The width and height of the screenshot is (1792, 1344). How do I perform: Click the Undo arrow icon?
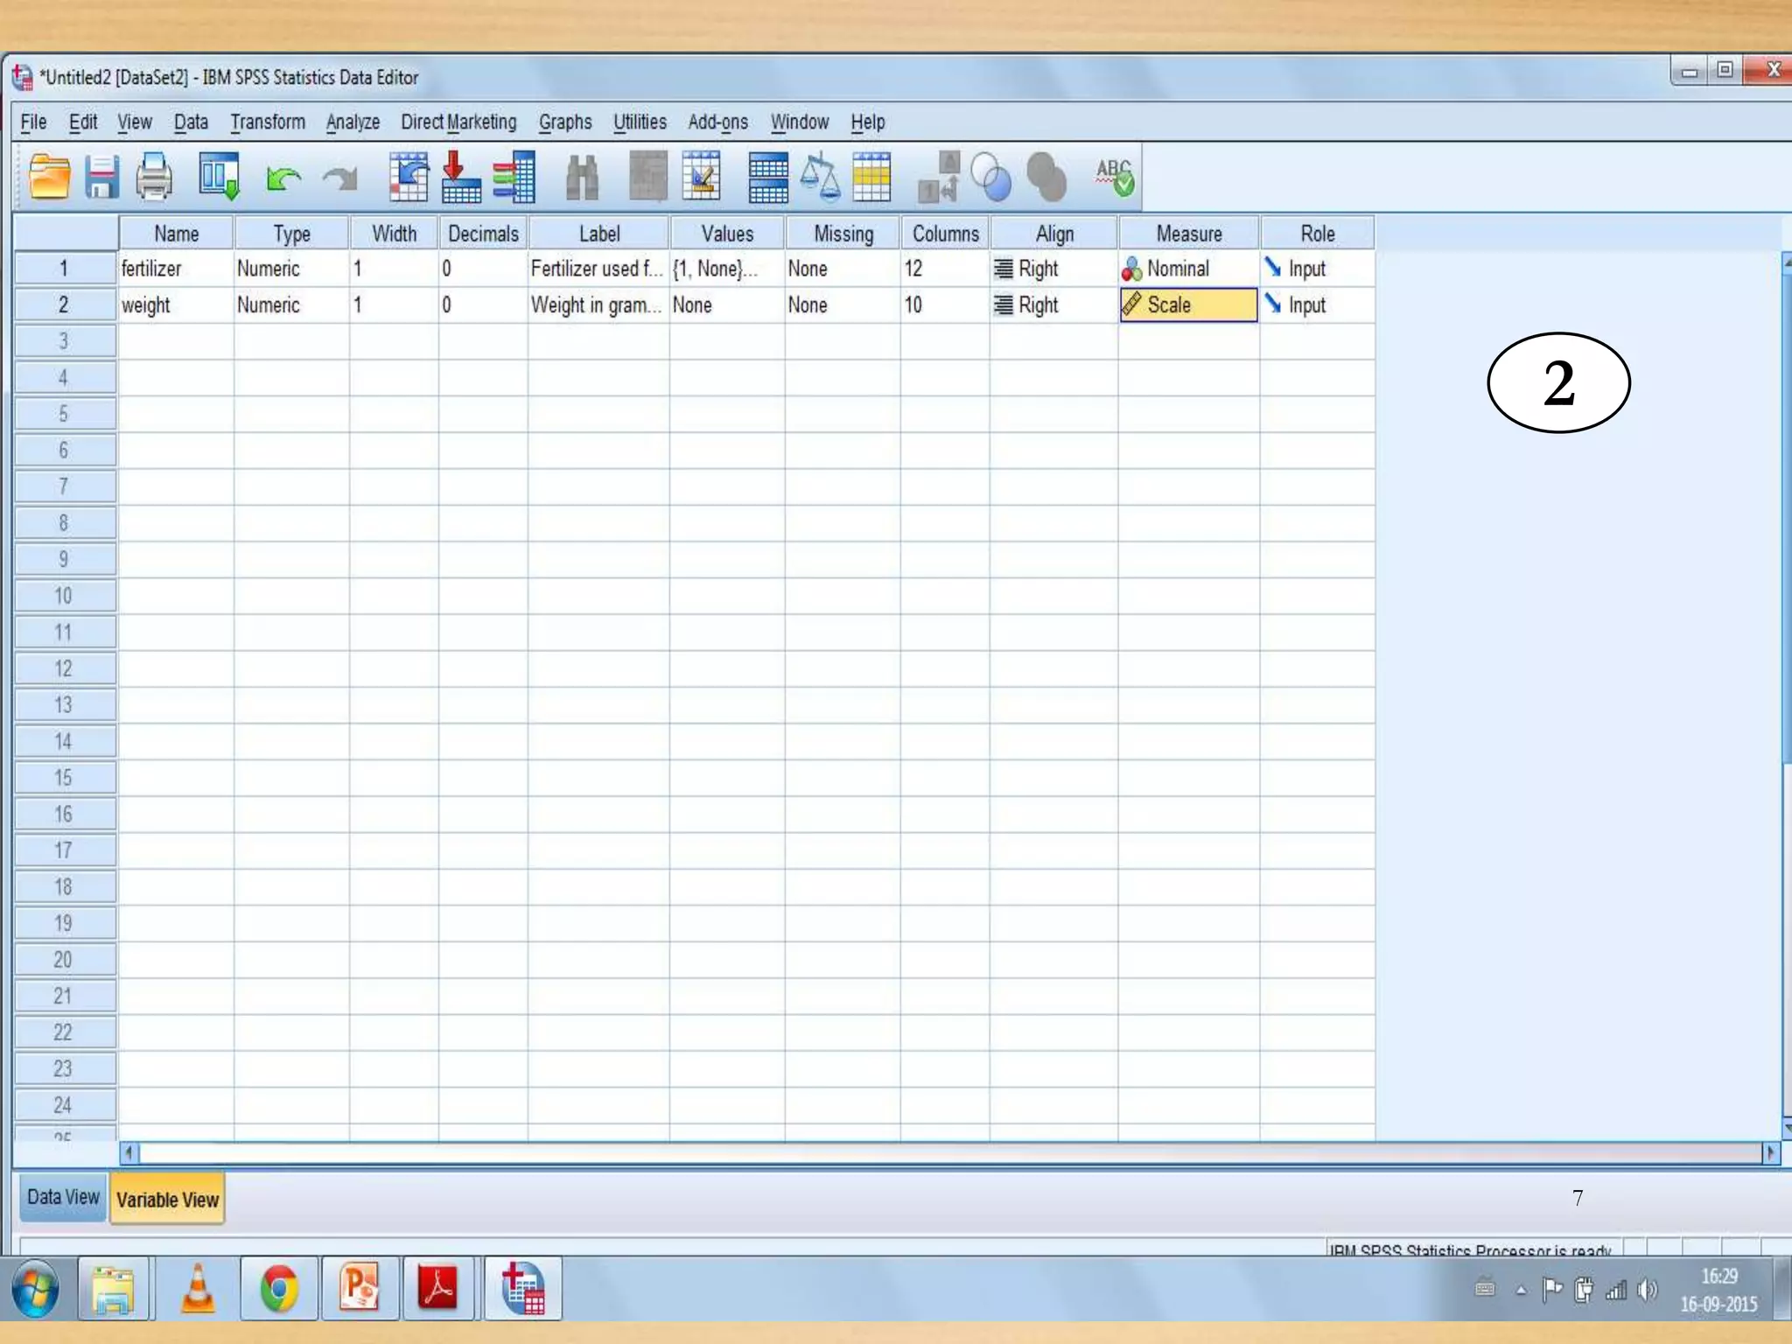(x=283, y=178)
